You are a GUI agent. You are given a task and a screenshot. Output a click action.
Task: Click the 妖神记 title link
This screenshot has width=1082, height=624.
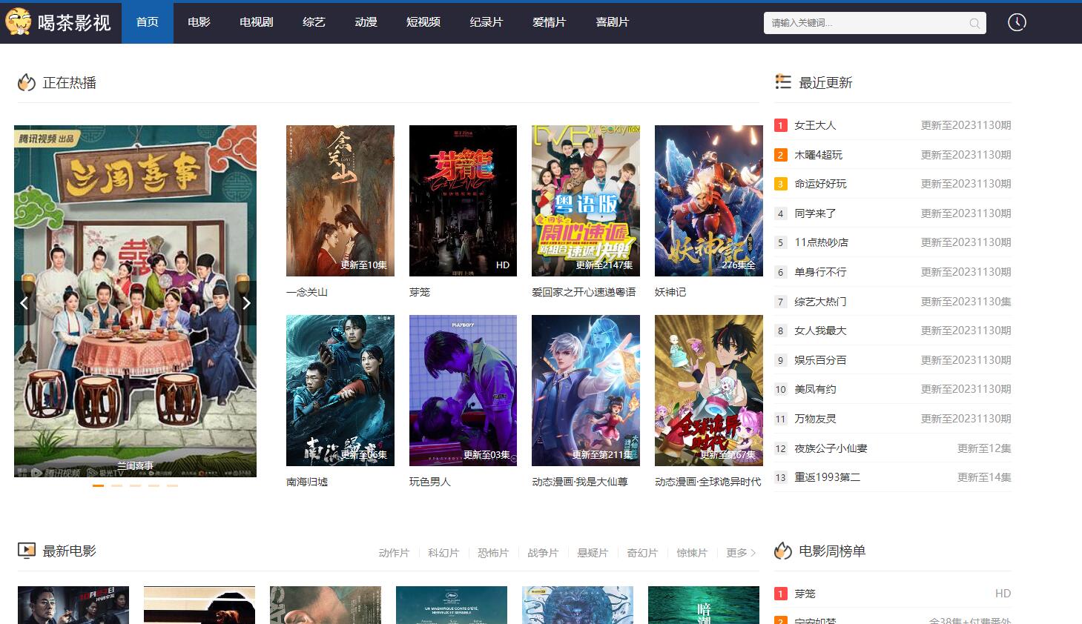tap(670, 292)
